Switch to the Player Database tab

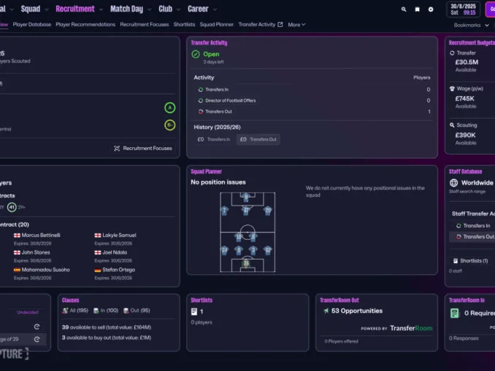tap(31, 25)
